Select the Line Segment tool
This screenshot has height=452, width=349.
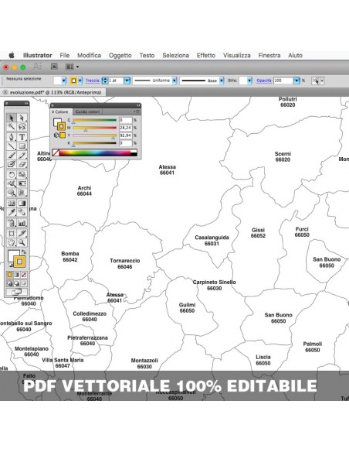pos(12,146)
